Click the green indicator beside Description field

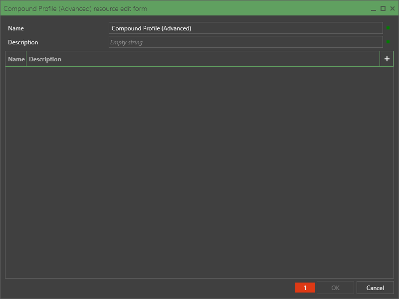388,42
